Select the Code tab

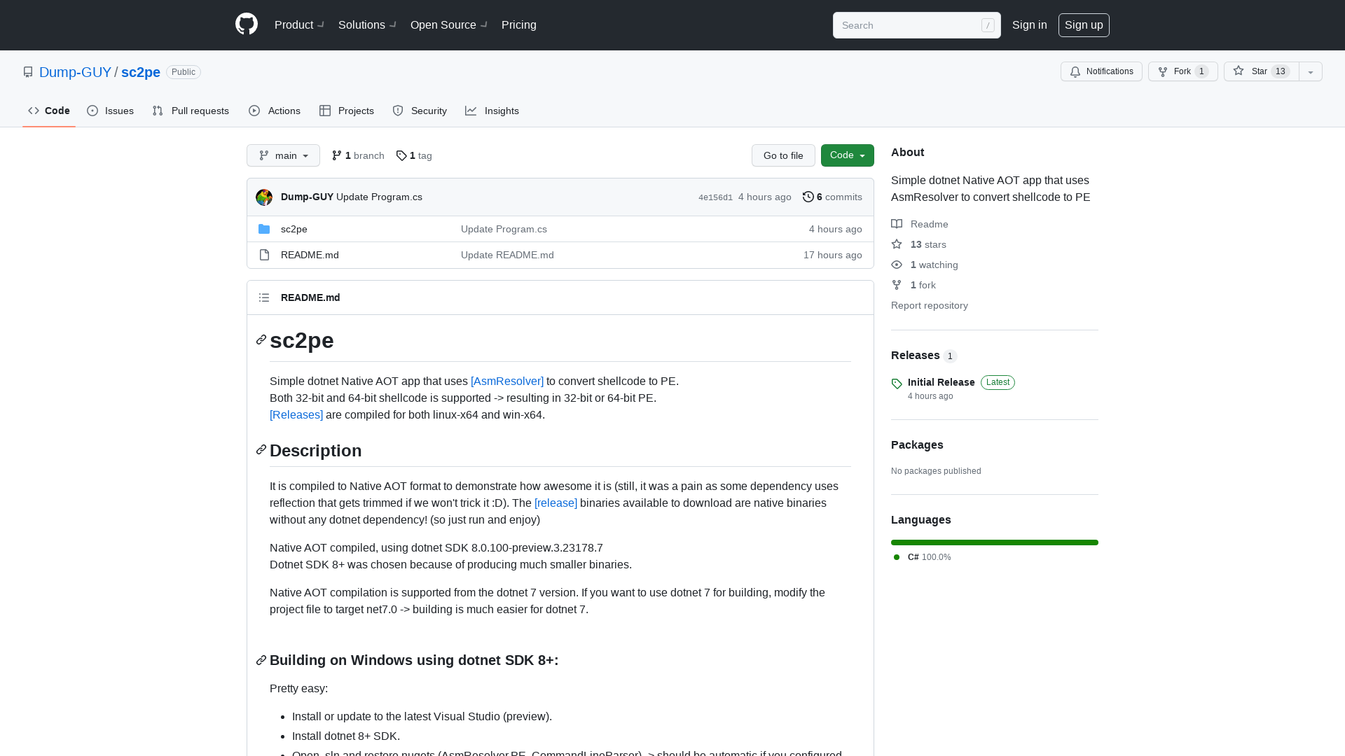coord(48,111)
